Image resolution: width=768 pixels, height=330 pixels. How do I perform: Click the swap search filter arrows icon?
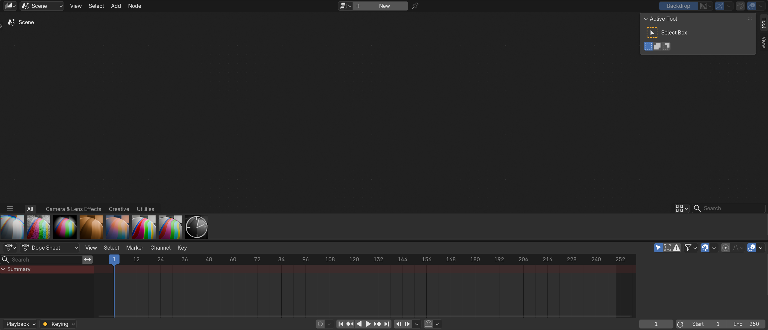coord(87,259)
